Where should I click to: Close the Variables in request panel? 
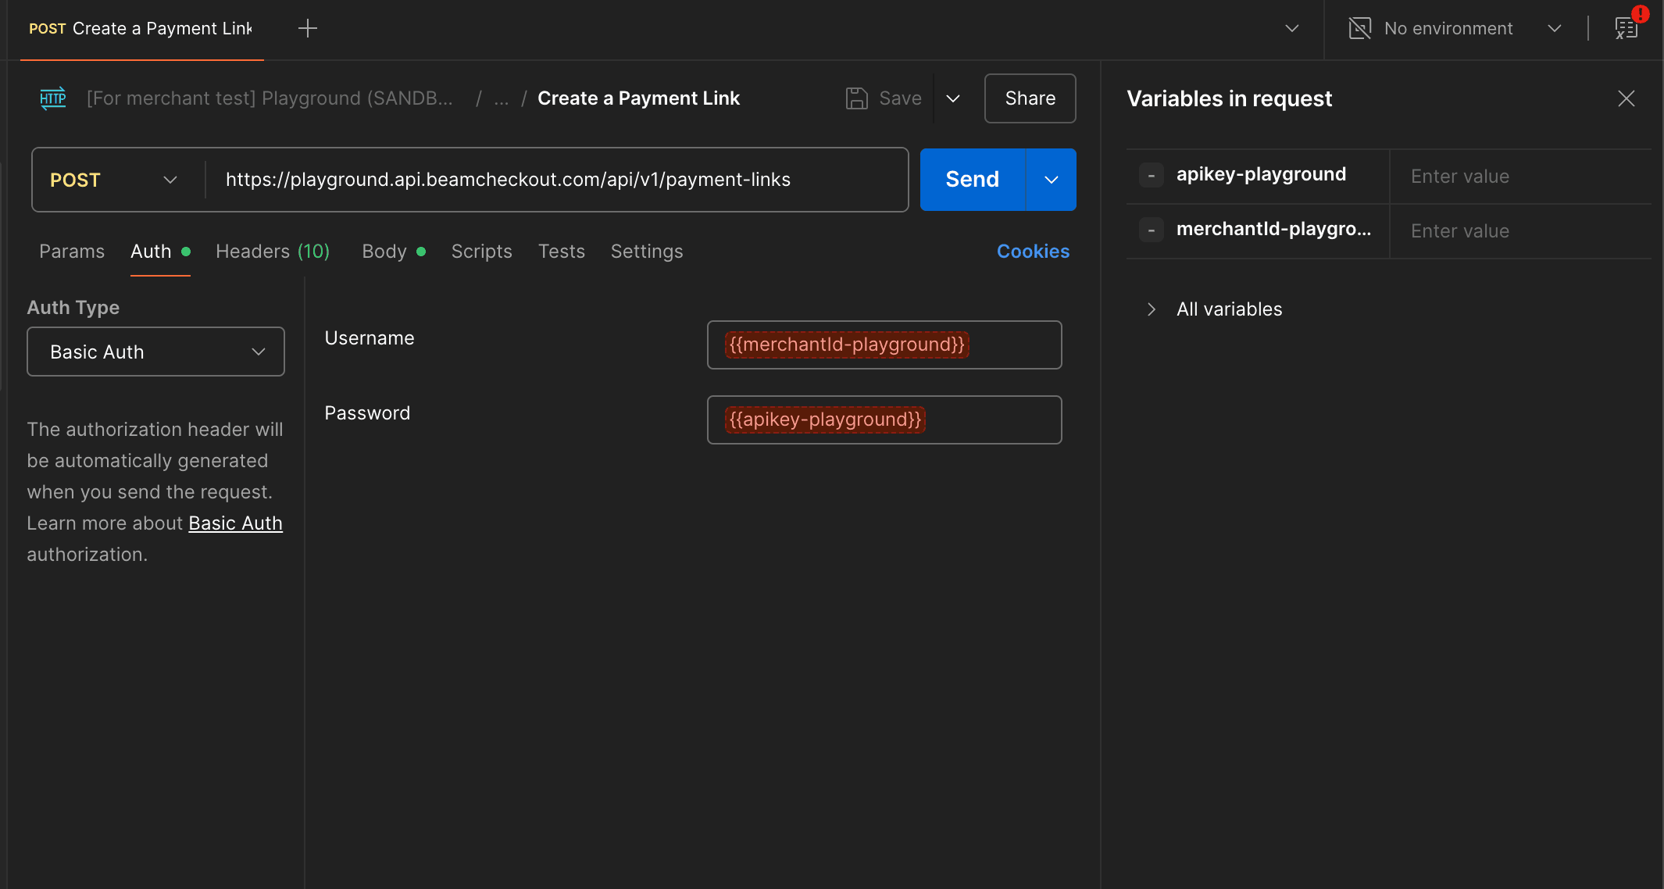(x=1627, y=98)
